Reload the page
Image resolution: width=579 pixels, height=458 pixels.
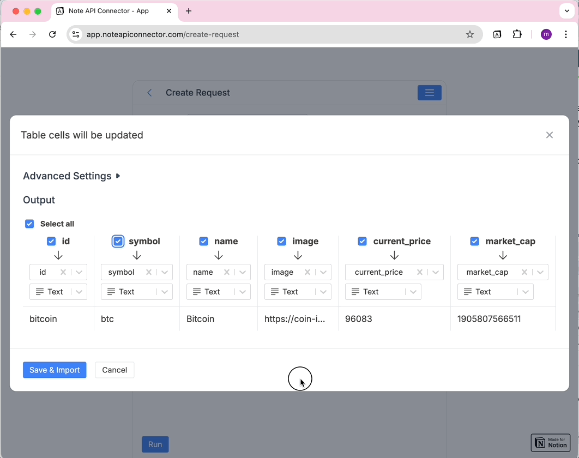click(52, 34)
